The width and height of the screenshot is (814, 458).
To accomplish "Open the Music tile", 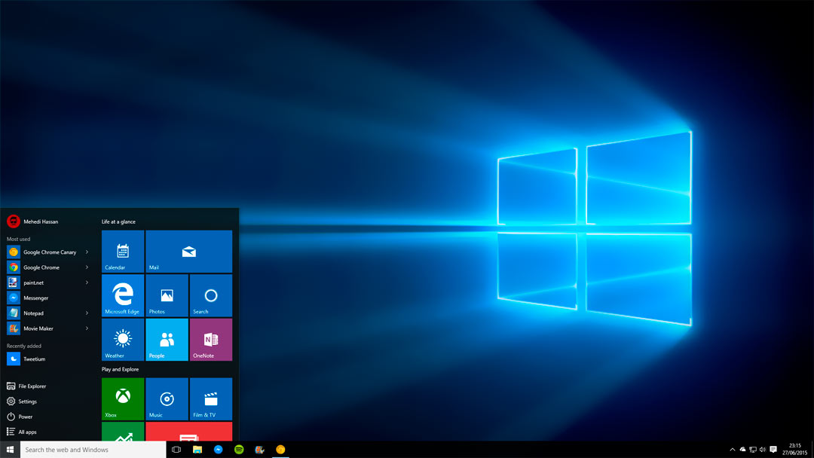I will (167, 398).
